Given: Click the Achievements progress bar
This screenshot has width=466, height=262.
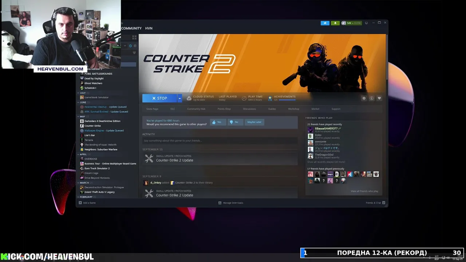Looking at the screenshot, I should pyautogui.click(x=287, y=100).
